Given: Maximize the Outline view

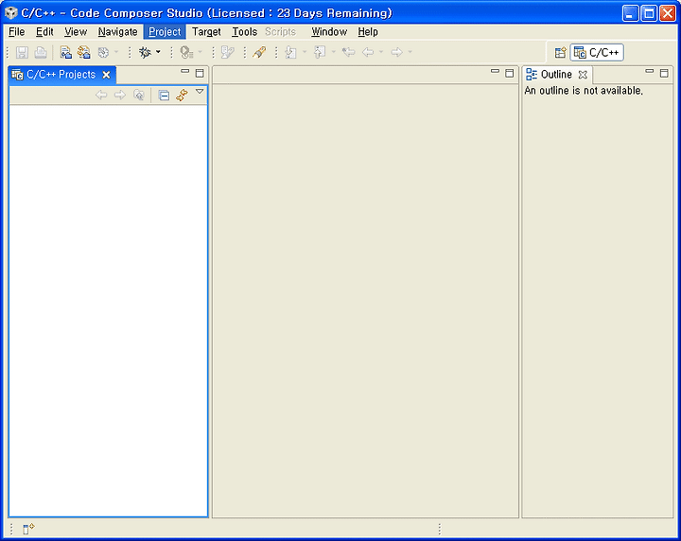Looking at the screenshot, I should click(664, 73).
